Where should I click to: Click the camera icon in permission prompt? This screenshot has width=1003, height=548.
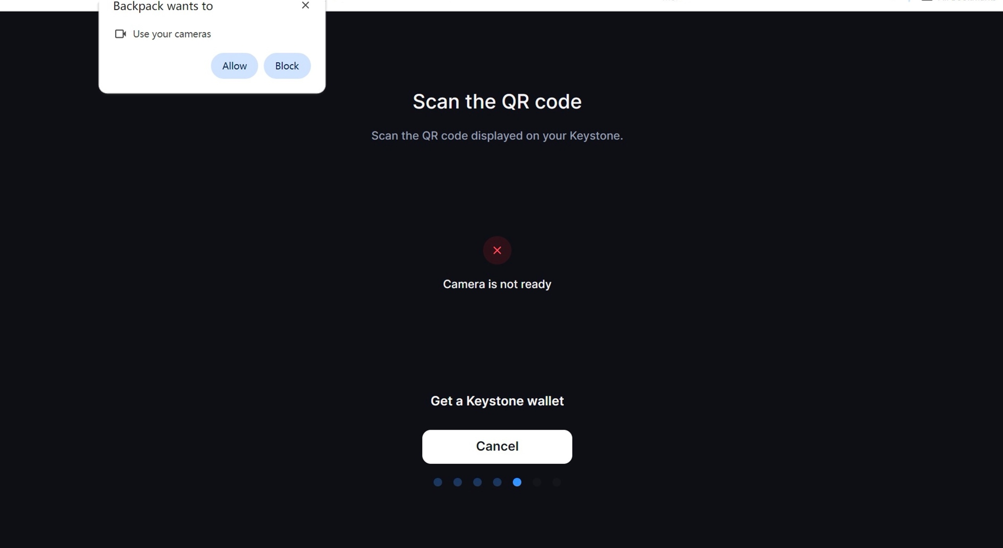pyautogui.click(x=120, y=34)
